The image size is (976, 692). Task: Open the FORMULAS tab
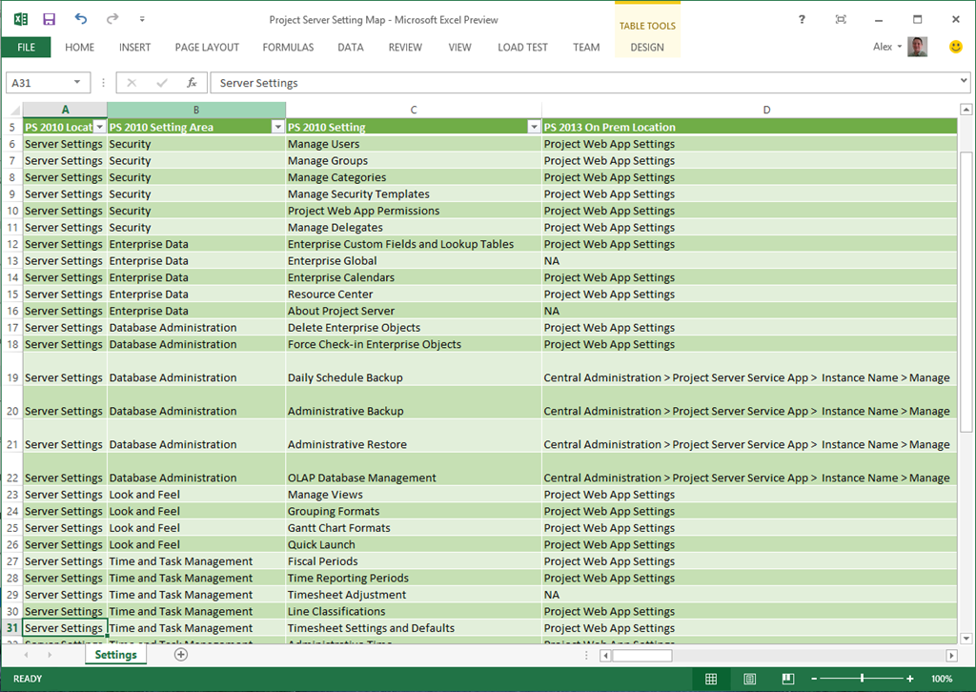[x=288, y=48]
